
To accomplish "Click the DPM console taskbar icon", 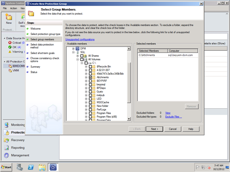I will click(x=53, y=167).
